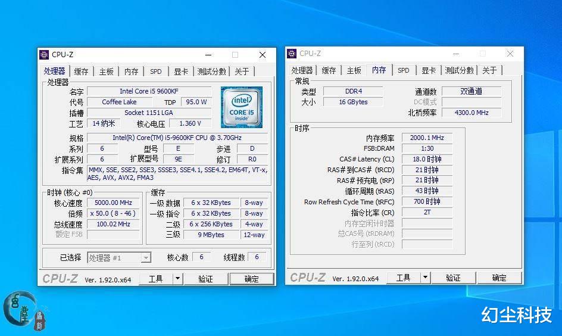Click the 确定 button in right CPU-Z window
The height and width of the screenshot is (336, 562).
tap(499, 277)
